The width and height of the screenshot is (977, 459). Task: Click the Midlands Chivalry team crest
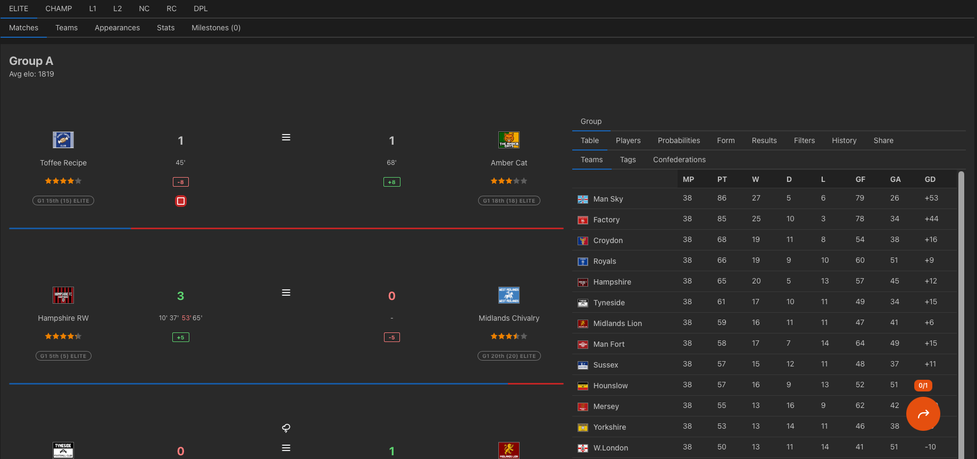coord(509,295)
